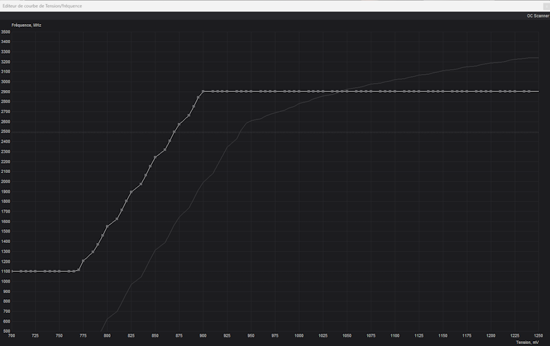Click the 2900 frequency axis value
Screen dimensions: 550x346
pyautogui.click(x=5, y=92)
